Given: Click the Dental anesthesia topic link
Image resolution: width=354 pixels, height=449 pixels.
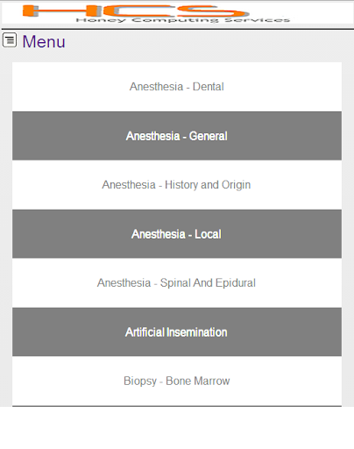Looking at the screenshot, I should coord(177,87).
